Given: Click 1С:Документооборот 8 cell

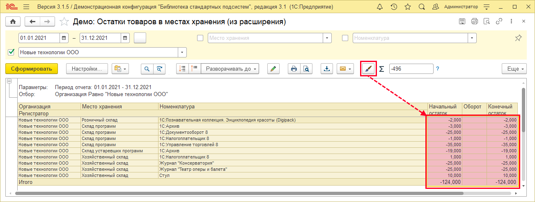Looking at the screenshot, I should pos(292,132).
